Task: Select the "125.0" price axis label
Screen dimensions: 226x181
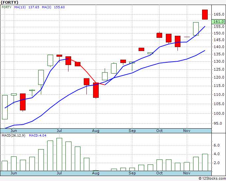Action: [219, 69]
